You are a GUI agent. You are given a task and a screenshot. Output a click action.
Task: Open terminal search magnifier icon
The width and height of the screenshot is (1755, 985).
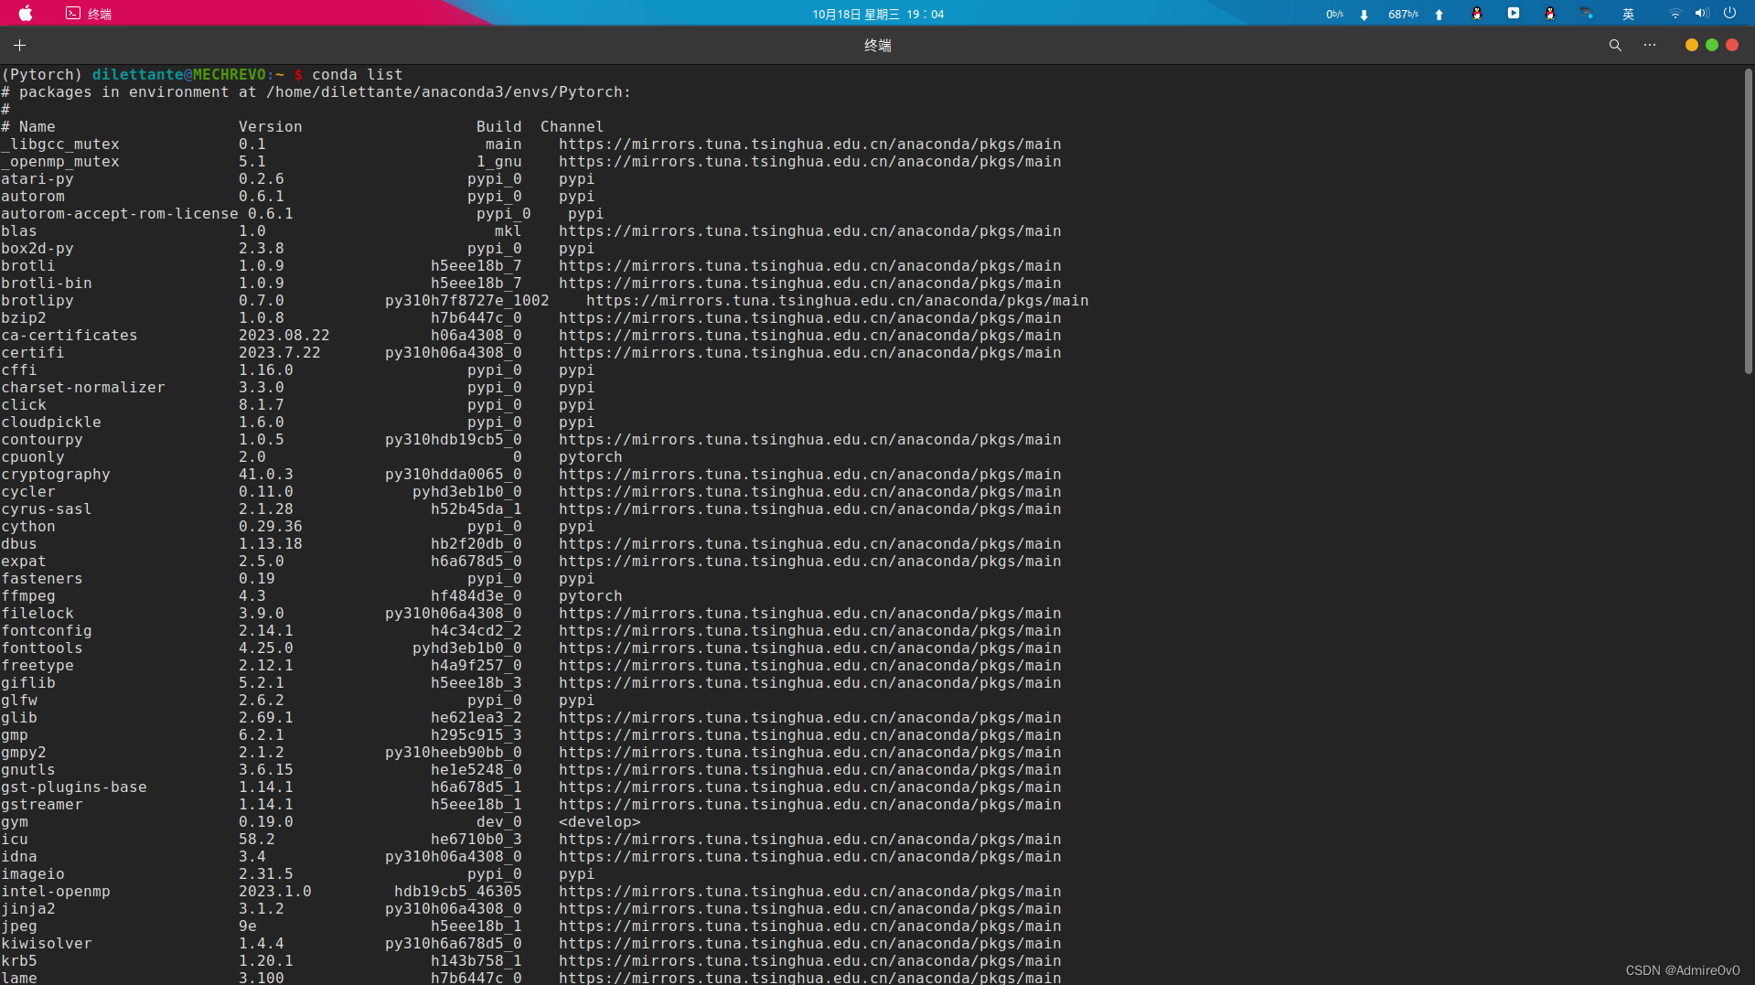1615,45
